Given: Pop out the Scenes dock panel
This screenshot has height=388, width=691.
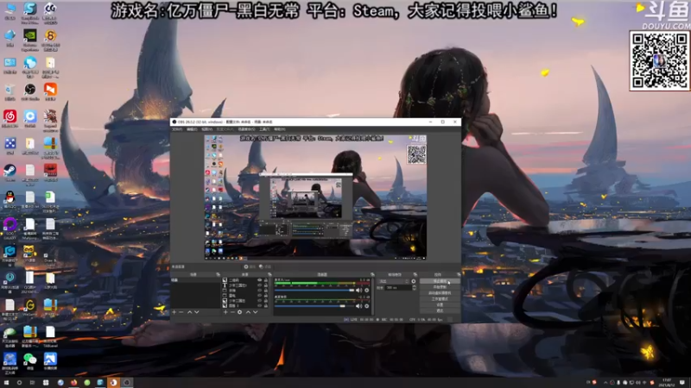Looking at the screenshot, I should coord(219,274).
